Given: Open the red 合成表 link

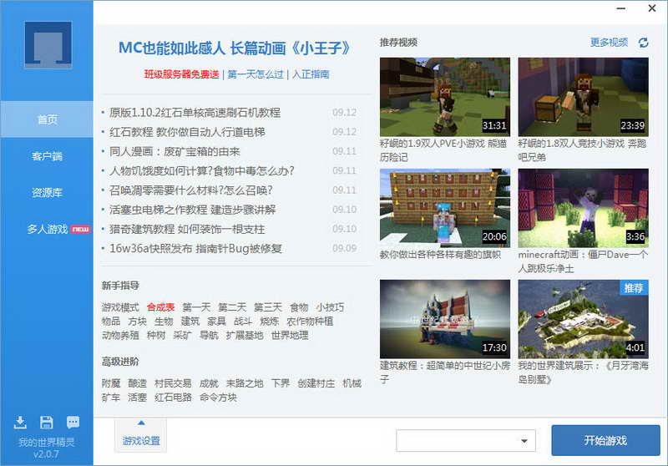Looking at the screenshot, I should click(160, 307).
